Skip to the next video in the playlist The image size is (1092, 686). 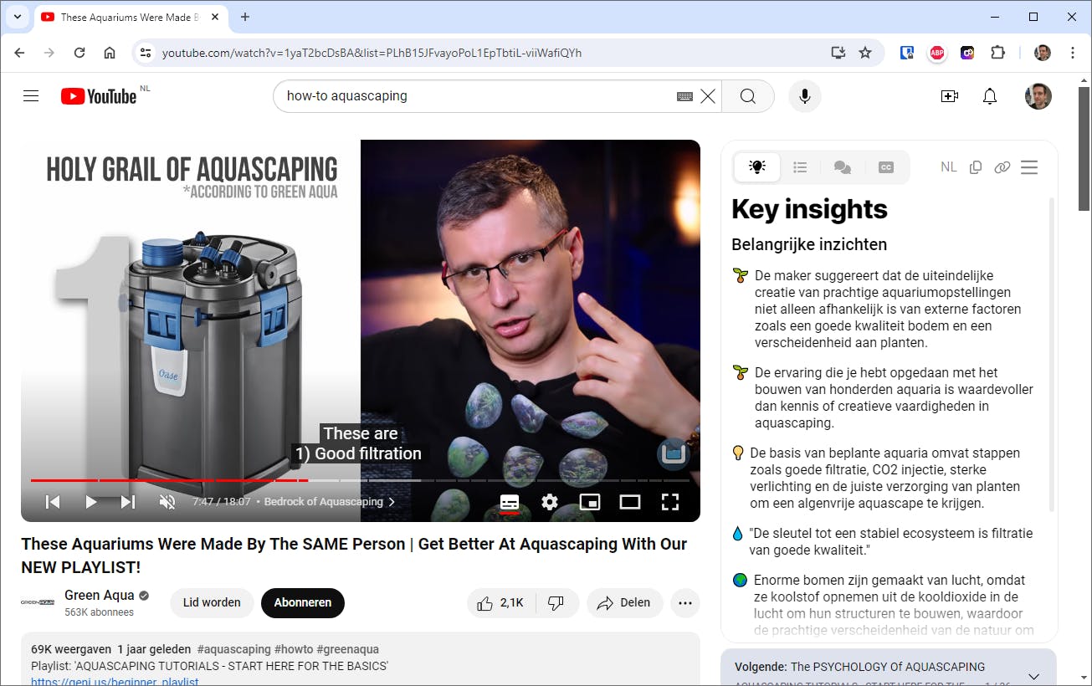tap(128, 502)
